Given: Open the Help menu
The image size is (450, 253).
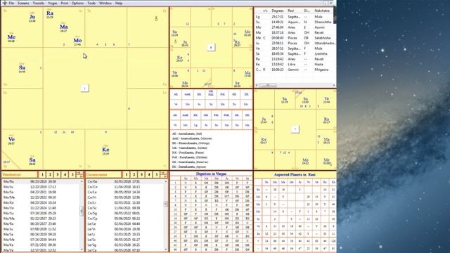Looking at the screenshot, I should 119,3.
